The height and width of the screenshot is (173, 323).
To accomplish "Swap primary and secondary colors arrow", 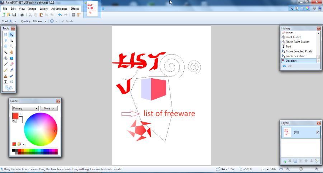I will point(21,114).
